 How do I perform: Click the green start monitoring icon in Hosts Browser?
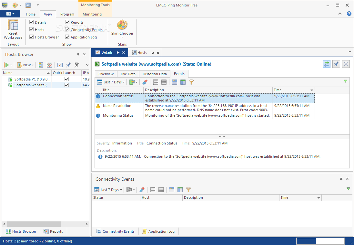point(6,65)
